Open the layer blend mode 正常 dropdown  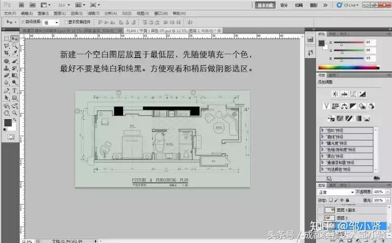pos(336,192)
